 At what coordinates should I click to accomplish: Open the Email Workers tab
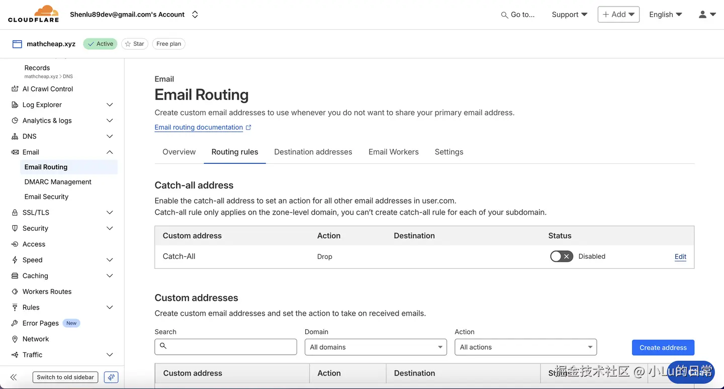point(393,152)
